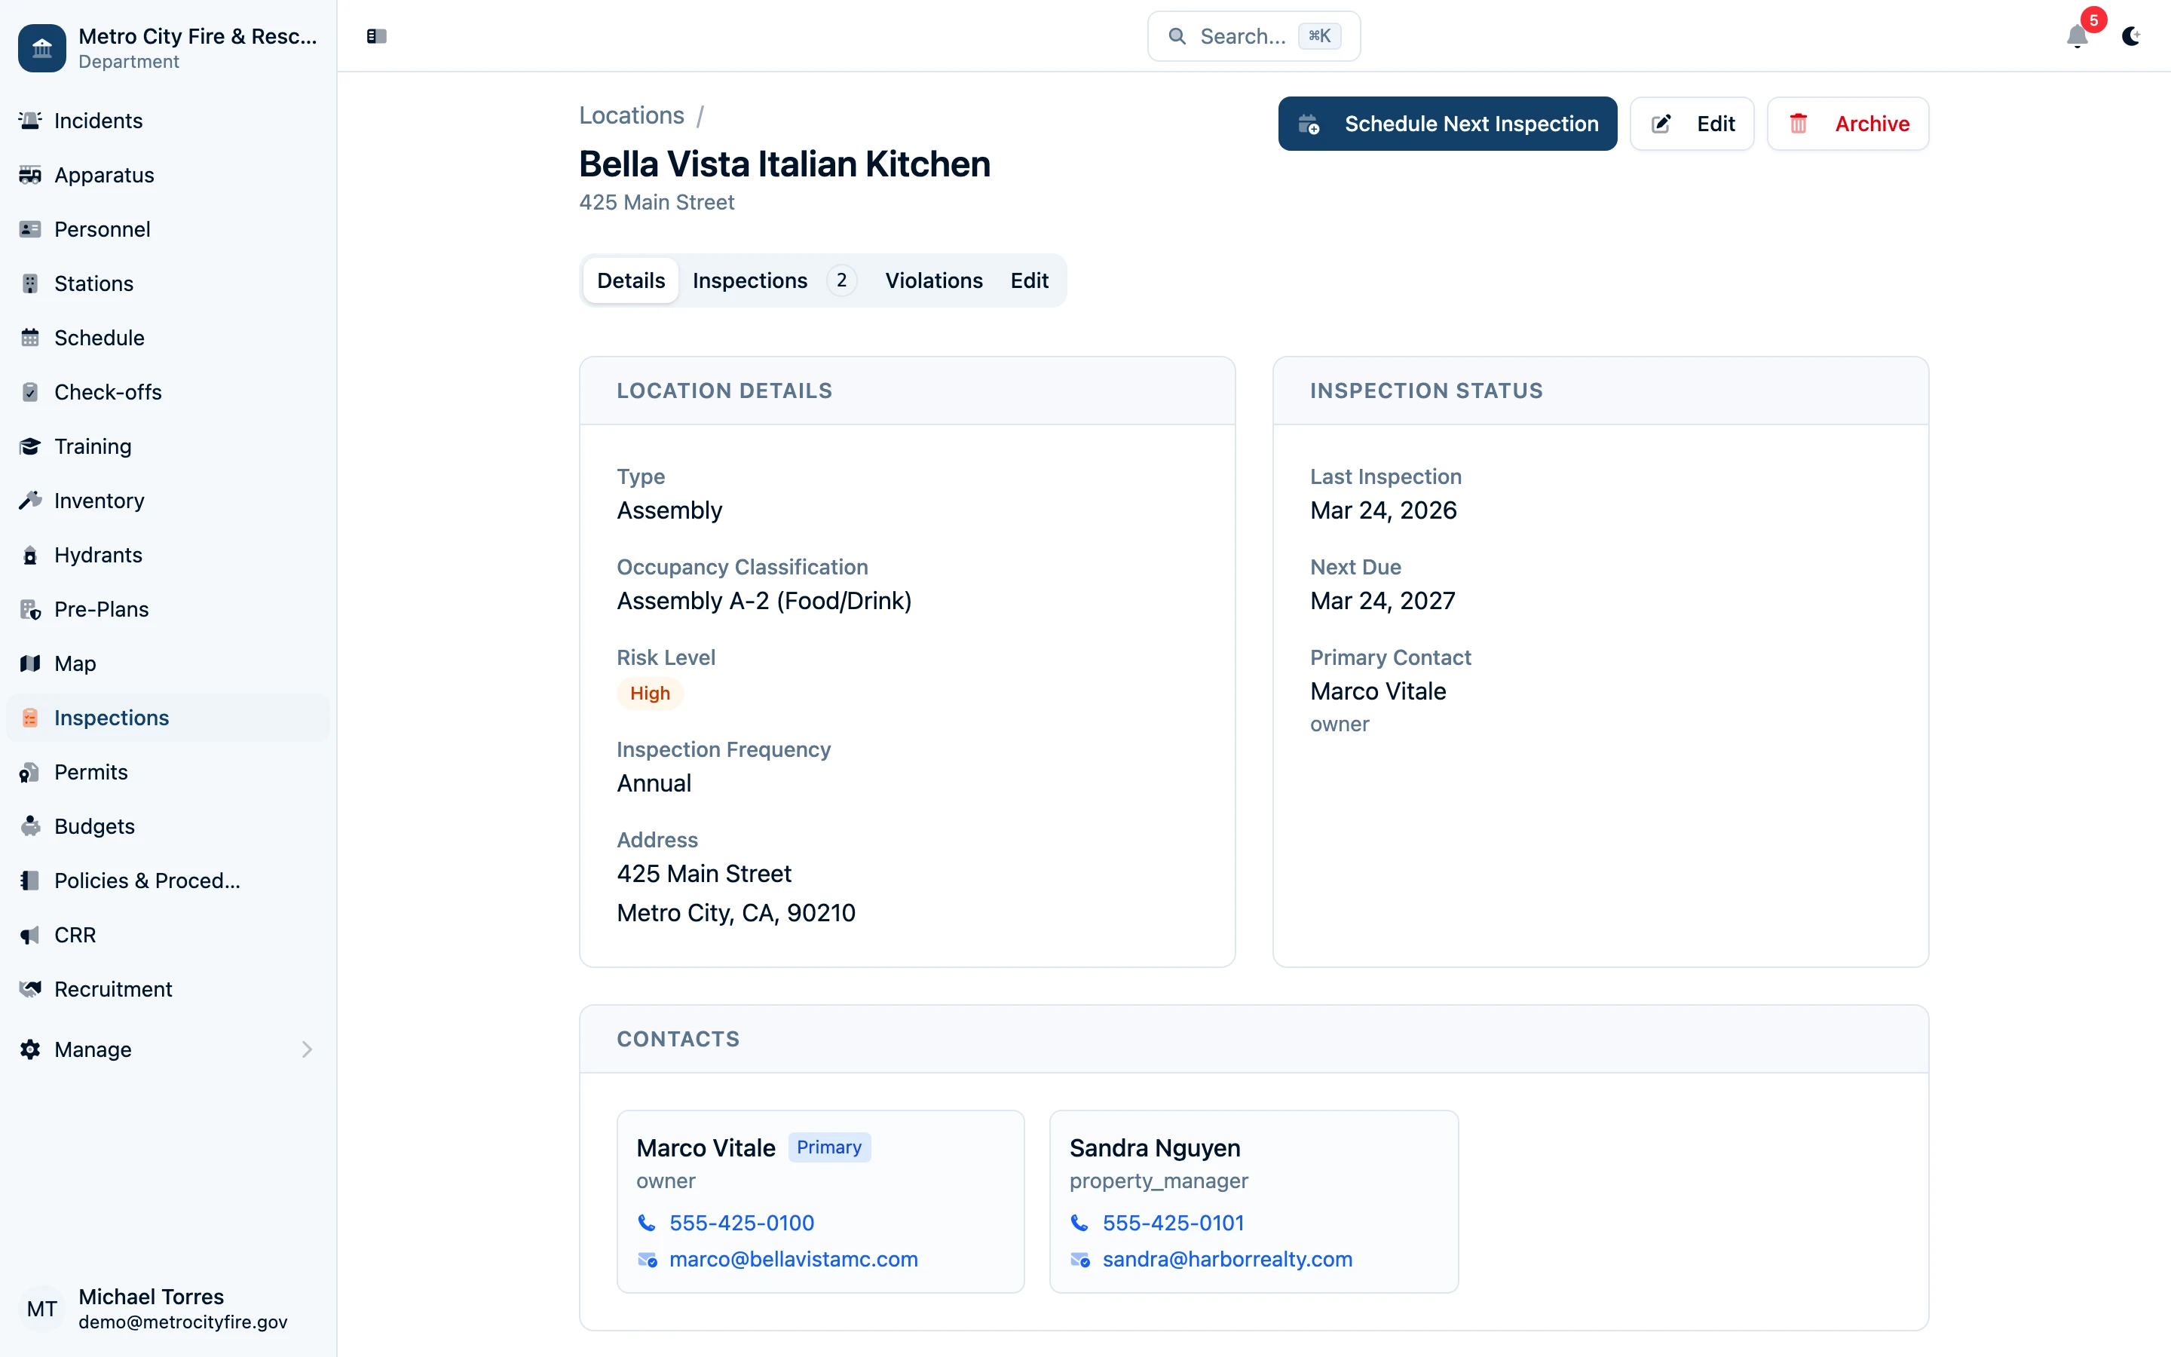The height and width of the screenshot is (1357, 2171).
Task: Email sandra@harborrealty.com link
Action: (x=1226, y=1259)
